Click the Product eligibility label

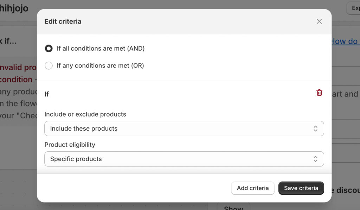70,145
